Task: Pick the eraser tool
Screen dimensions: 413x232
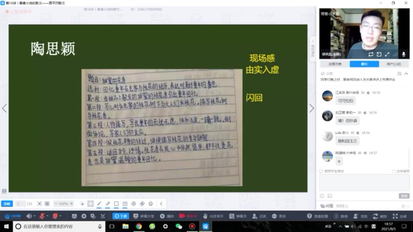Action: click(x=142, y=204)
